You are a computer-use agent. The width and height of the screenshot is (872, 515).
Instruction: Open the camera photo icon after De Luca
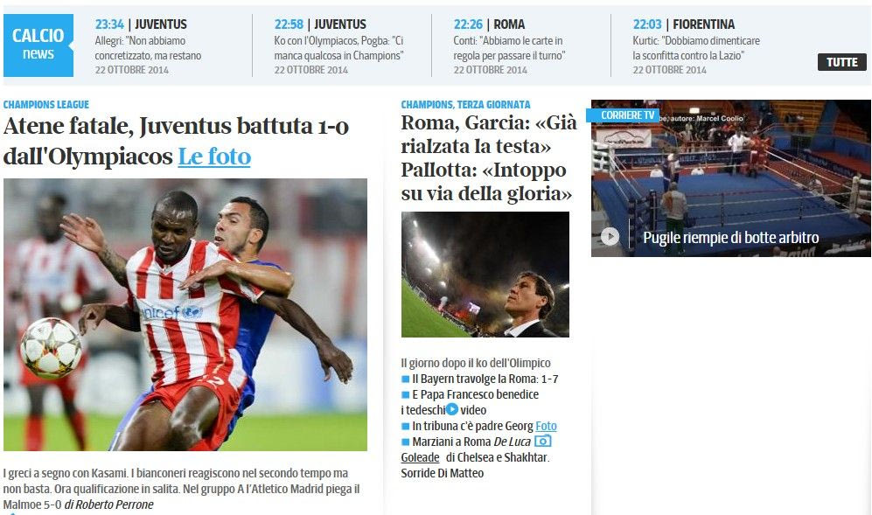click(x=543, y=441)
